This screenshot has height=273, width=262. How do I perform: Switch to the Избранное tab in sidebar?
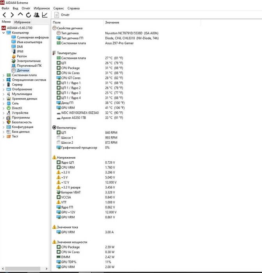pyautogui.click(x=22, y=22)
